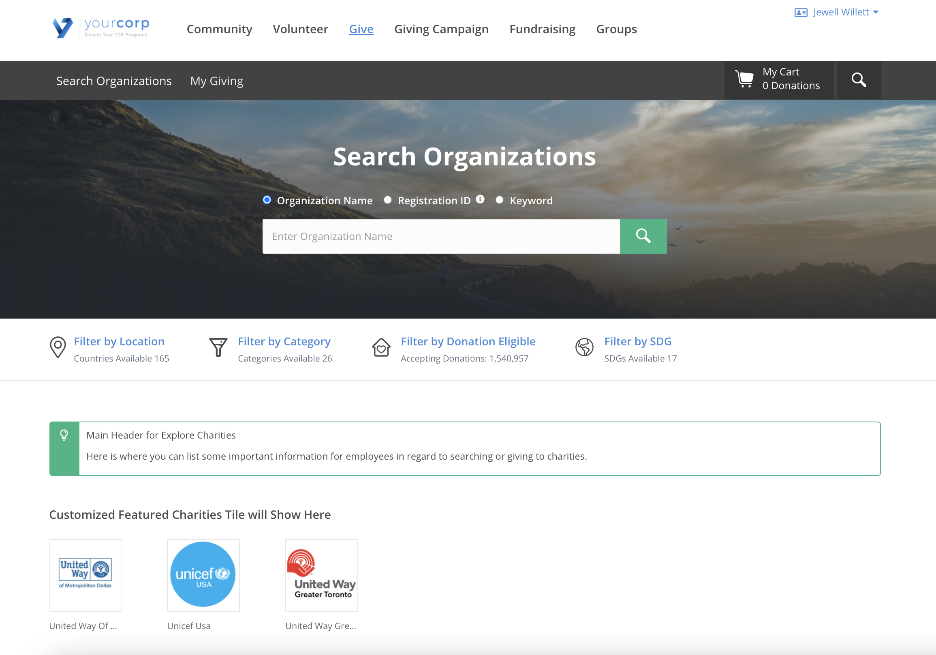The height and width of the screenshot is (655, 936).
Task: Click the SDG globe icon
Action: coord(584,347)
